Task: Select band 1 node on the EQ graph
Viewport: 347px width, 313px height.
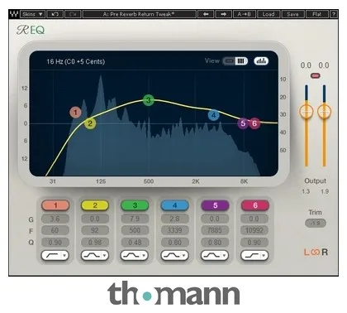Action: [x=75, y=113]
